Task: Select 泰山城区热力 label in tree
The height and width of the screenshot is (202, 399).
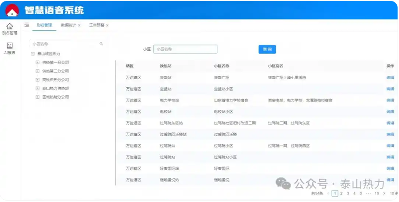Action: pyautogui.click(x=49, y=54)
